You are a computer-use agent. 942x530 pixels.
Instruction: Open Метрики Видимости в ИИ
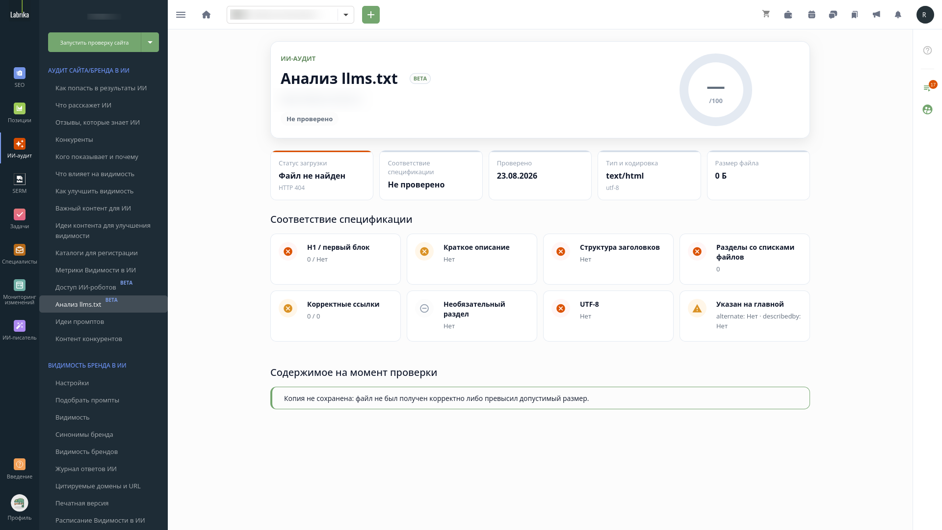coord(96,270)
